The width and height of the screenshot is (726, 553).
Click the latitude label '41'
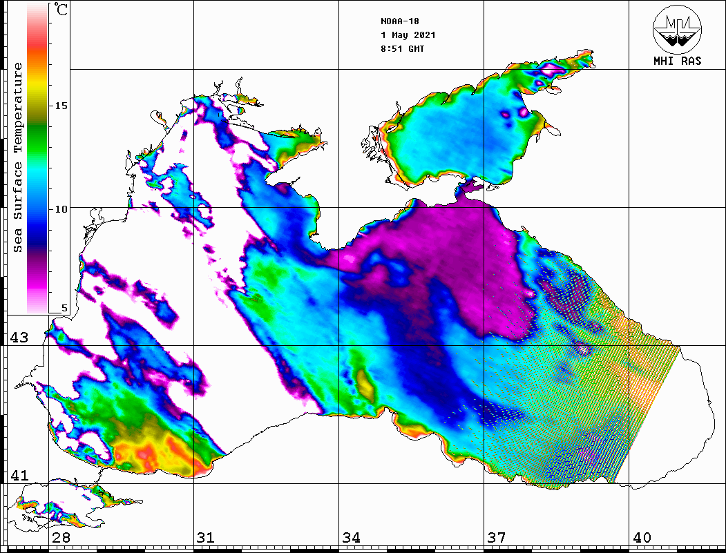[x=19, y=475]
